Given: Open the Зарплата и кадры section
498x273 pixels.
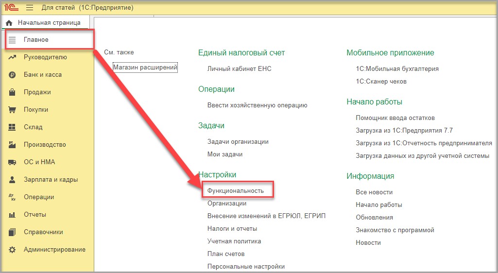Looking at the screenshot, I should click(x=51, y=179).
